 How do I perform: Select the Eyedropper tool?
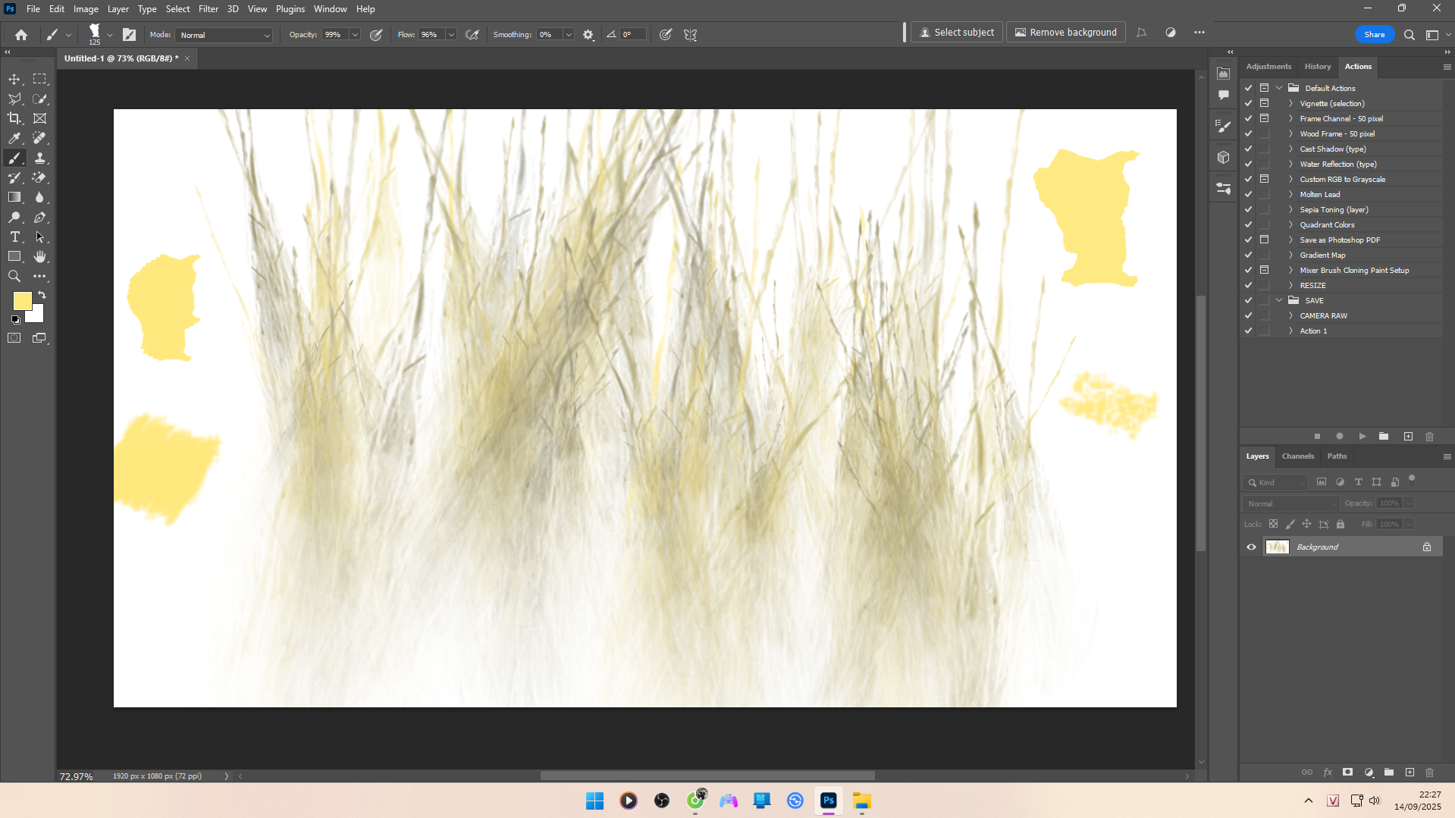14,138
